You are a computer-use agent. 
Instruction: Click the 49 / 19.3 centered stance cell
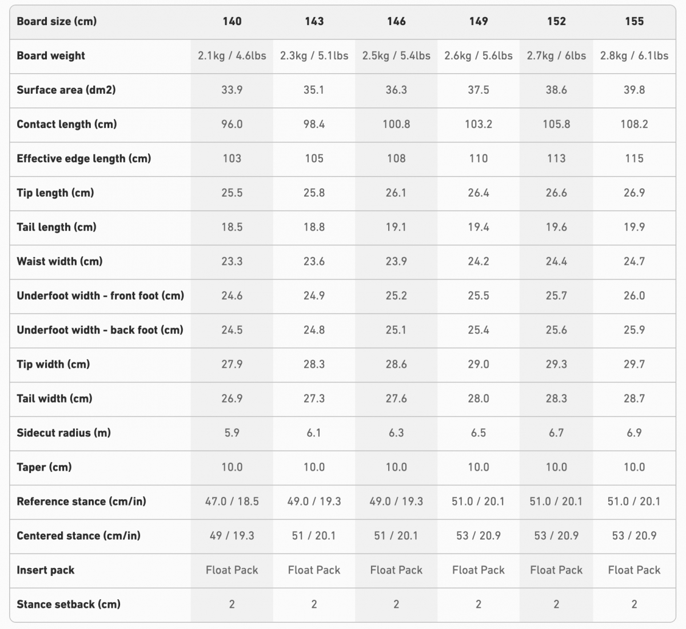(x=232, y=536)
